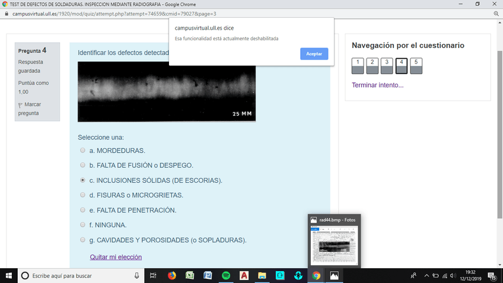The width and height of the screenshot is (503, 283).
Task: Open File Explorer from the taskbar
Action: click(x=262, y=275)
